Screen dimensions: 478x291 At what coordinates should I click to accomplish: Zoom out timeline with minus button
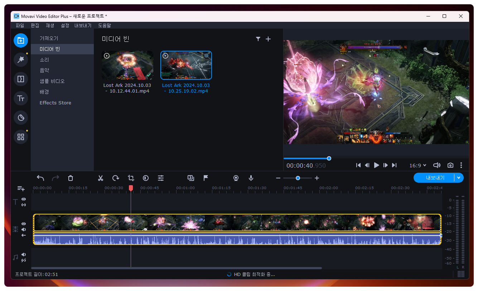tap(278, 178)
